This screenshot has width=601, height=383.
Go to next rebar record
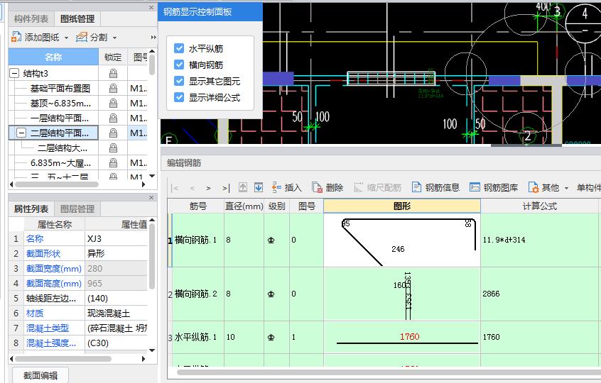coord(208,188)
